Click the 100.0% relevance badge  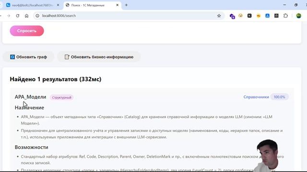pyautogui.click(x=279, y=97)
